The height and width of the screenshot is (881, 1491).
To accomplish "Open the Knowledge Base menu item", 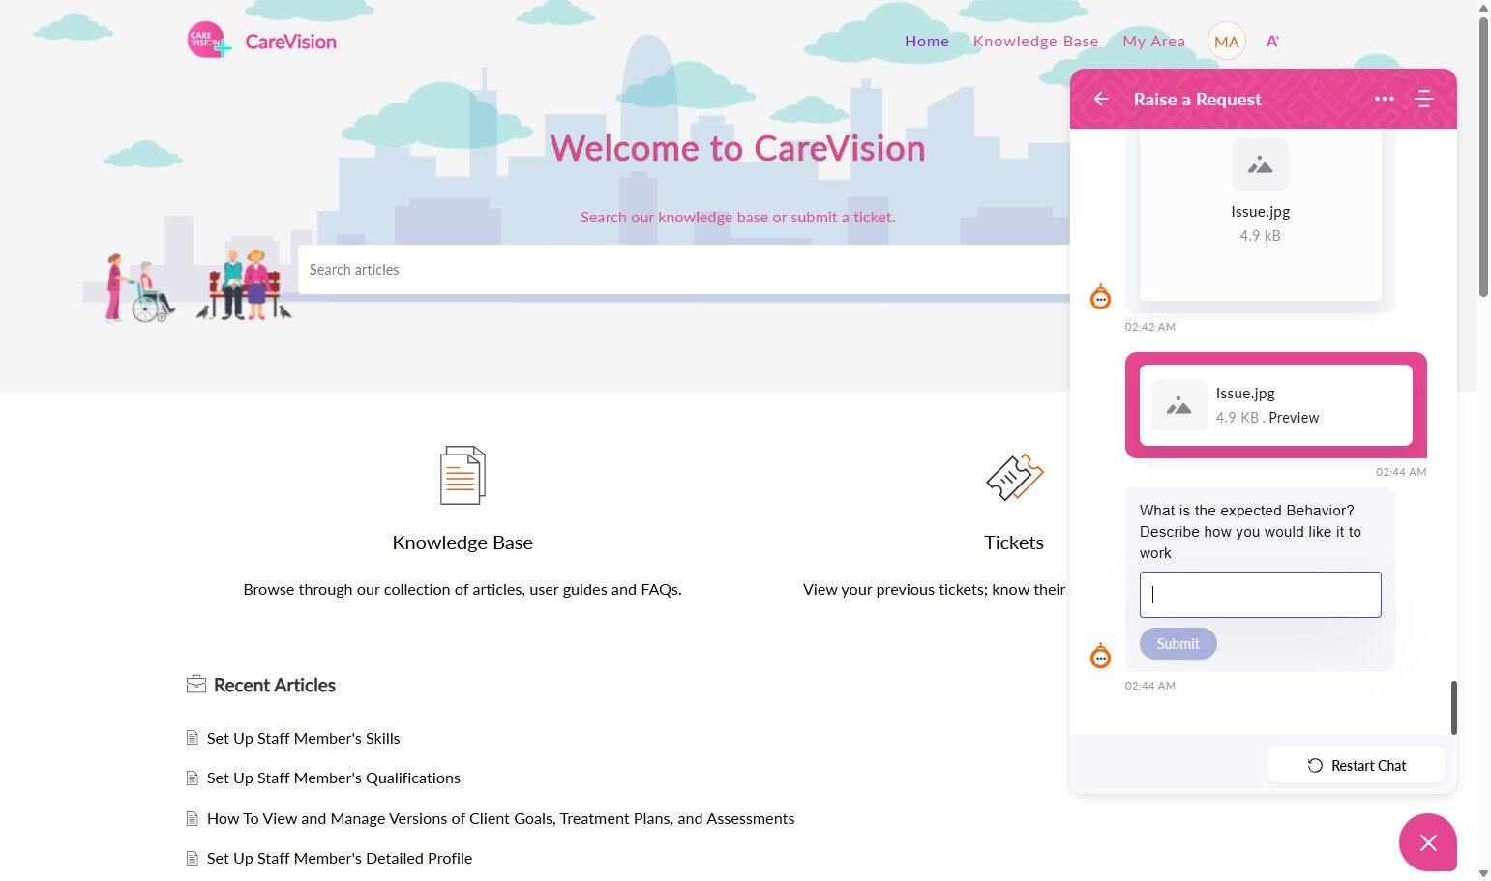I will (1036, 42).
